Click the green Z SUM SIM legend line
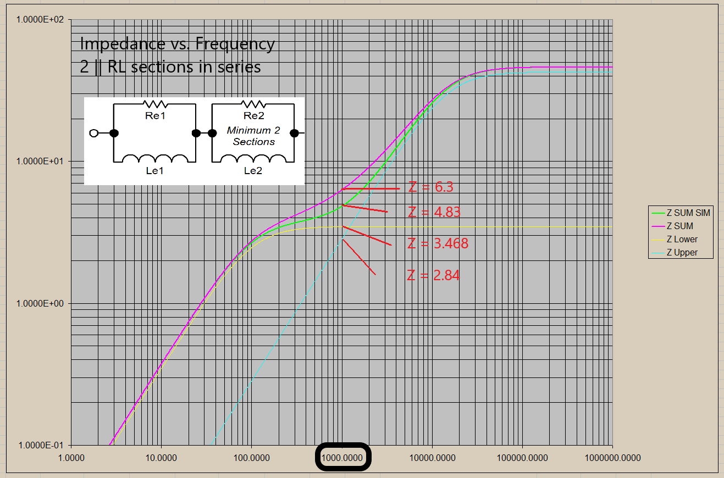The width and height of the screenshot is (724, 478). (x=658, y=213)
